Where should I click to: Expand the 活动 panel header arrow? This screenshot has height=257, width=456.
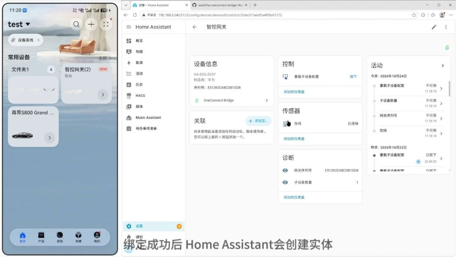point(442,66)
